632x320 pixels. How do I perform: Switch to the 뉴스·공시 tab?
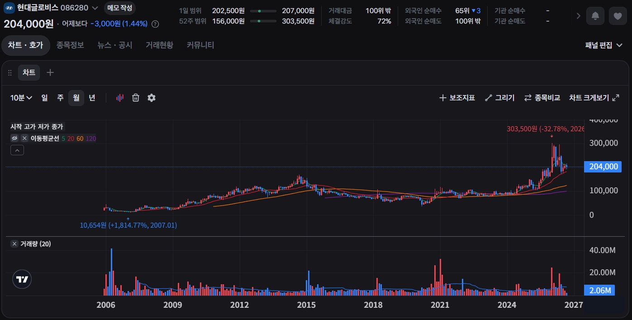(x=115, y=45)
